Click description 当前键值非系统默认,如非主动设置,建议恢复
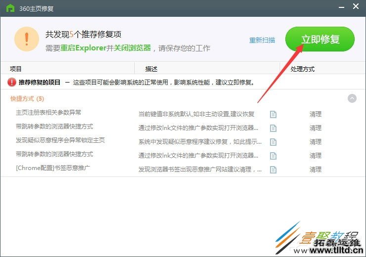The width and height of the screenshot is (366, 257). (196, 114)
